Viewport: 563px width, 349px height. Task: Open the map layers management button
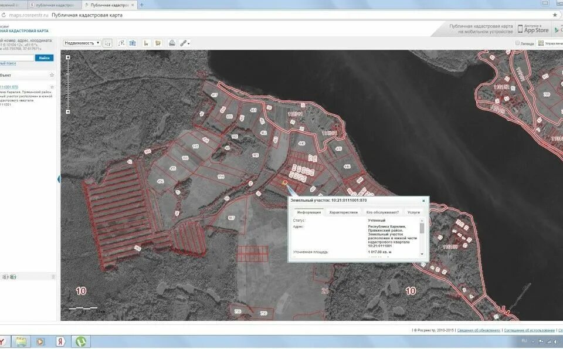[x=550, y=43]
